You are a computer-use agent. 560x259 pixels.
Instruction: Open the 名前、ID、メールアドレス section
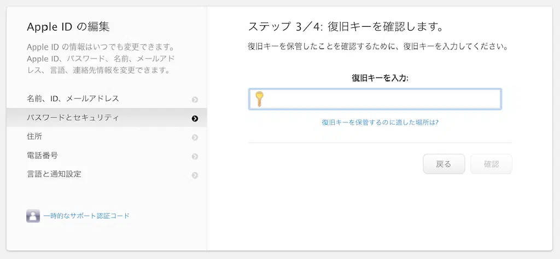(73, 99)
